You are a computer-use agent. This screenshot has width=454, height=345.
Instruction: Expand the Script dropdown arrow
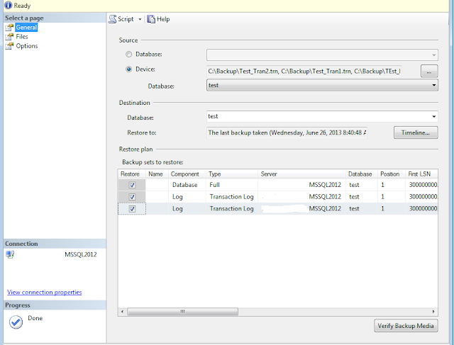click(140, 19)
